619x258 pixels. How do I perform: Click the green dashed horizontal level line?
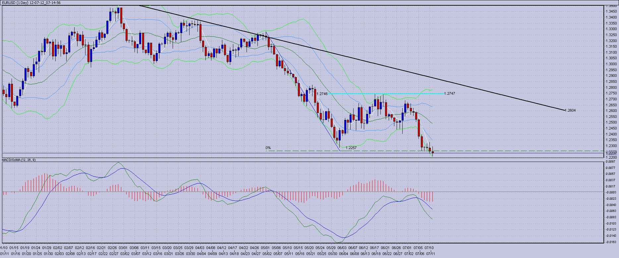click(497, 151)
